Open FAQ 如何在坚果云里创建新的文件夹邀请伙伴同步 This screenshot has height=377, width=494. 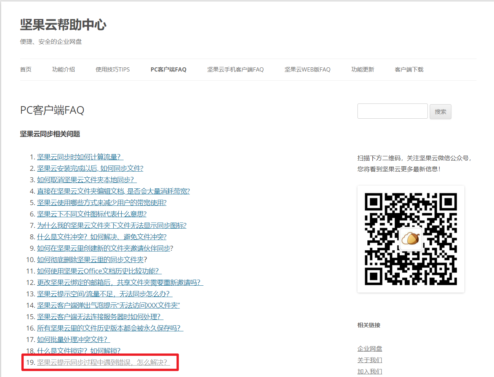click(103, 248)
